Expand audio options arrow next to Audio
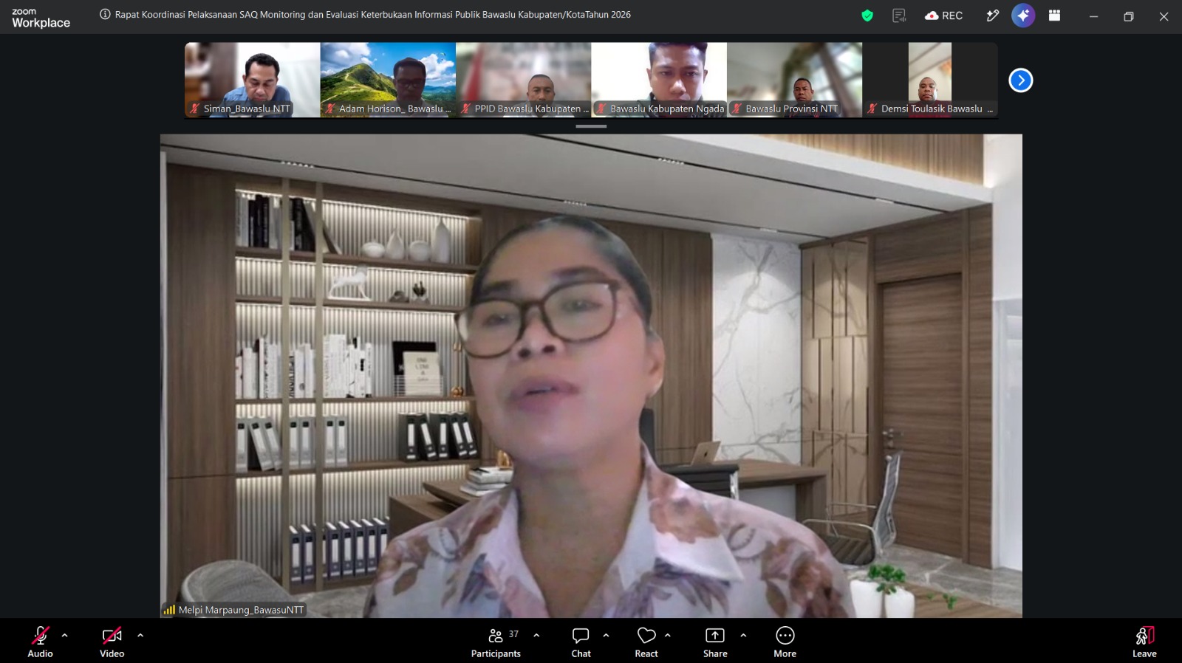 pos(65,635)
